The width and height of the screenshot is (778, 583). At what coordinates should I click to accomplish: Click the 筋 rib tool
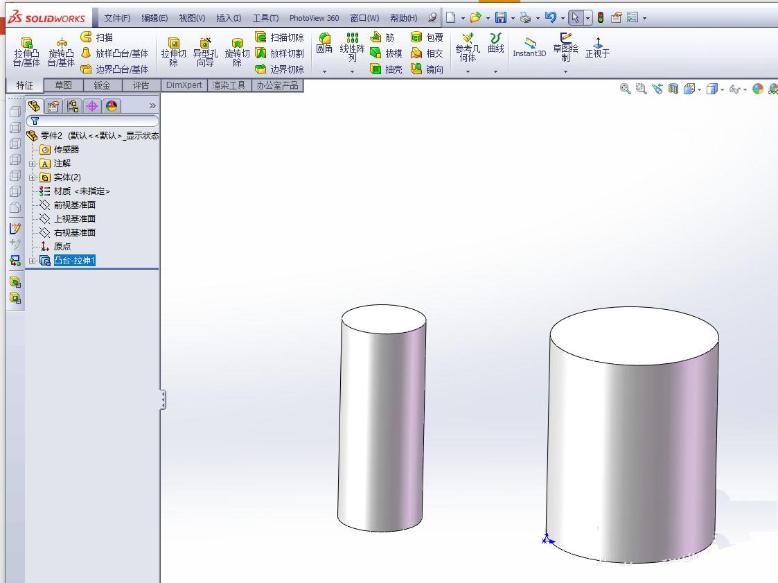pyautogui.click(x=382, y=37)
